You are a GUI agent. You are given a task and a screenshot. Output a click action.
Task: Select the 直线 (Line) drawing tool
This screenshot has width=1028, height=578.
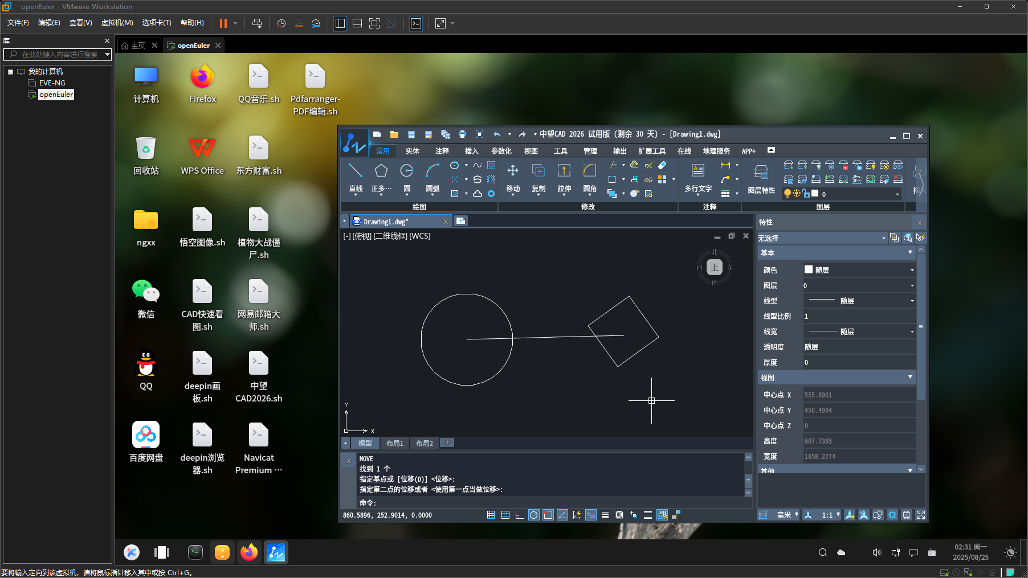(x=356, y=177)
